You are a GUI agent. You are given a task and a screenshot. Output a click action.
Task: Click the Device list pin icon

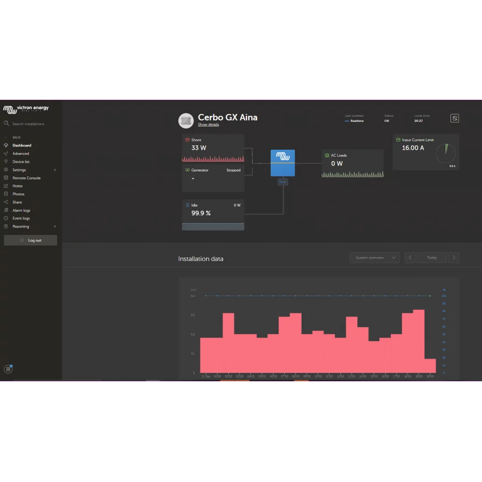click(x=6, y=161)
